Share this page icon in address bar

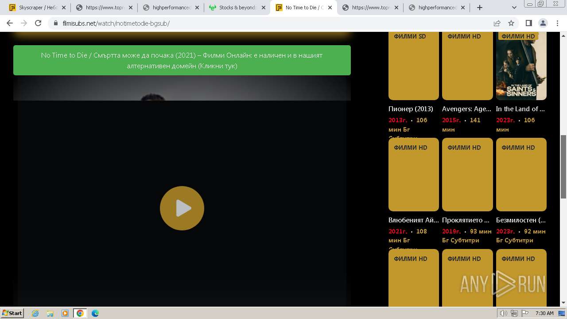[497, 23]
